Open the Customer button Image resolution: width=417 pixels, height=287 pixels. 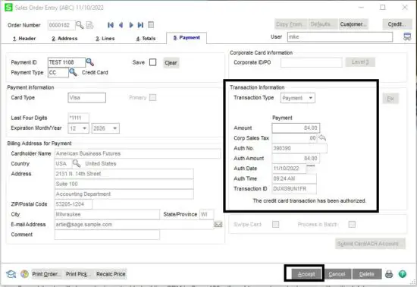353,24
